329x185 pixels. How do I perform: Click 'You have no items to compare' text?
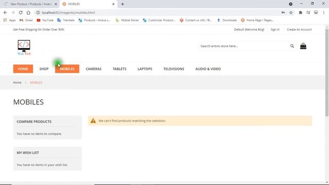(x=39, y=134)
